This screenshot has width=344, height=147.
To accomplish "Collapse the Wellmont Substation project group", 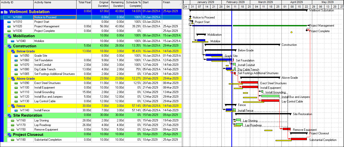I will 2,12.
